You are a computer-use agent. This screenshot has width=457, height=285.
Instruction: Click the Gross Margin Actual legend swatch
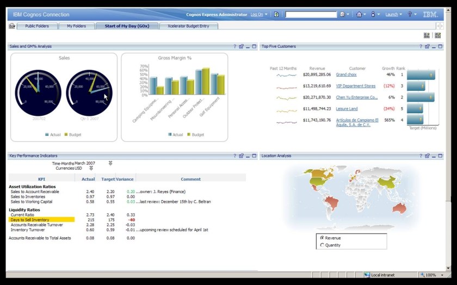click(x=170, y=134)
